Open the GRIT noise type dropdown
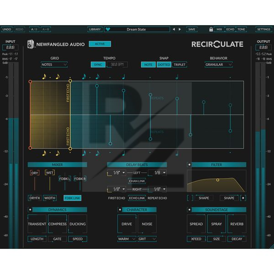This screenshot has width=274, height=274. click(147, 239)
